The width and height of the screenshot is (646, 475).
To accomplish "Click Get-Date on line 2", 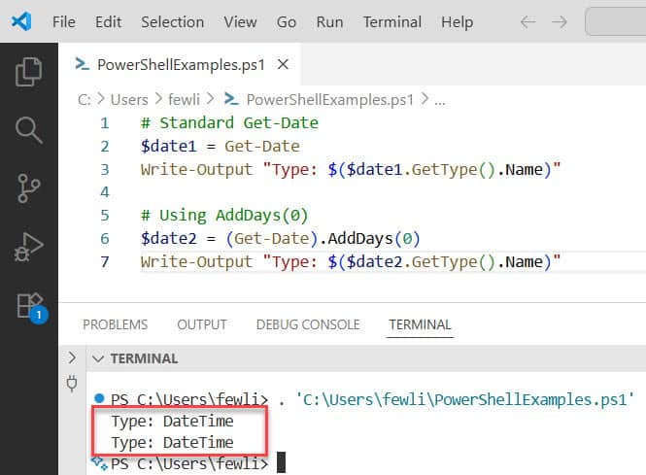I will tap(262, 147).
